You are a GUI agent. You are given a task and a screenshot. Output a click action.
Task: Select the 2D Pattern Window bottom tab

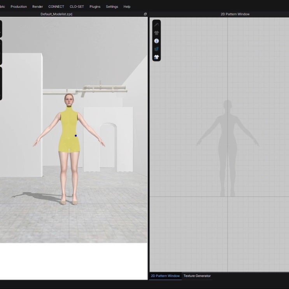coord(165,276)
